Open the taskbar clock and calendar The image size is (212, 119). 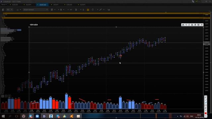pos(199,116)
